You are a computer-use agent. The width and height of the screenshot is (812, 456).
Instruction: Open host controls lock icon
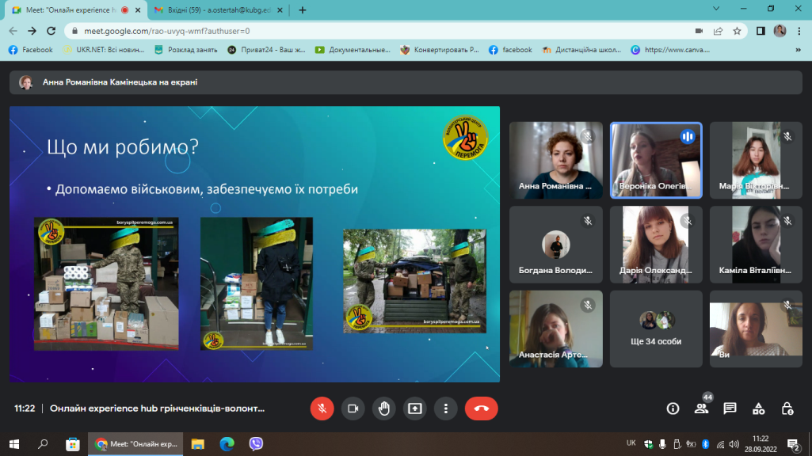[787, 408]
